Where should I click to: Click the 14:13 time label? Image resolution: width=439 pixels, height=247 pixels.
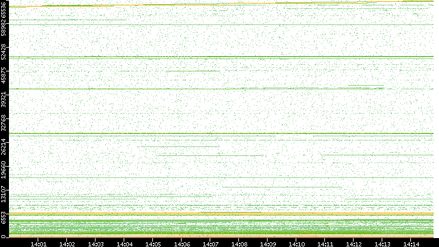tap(382, 244)
